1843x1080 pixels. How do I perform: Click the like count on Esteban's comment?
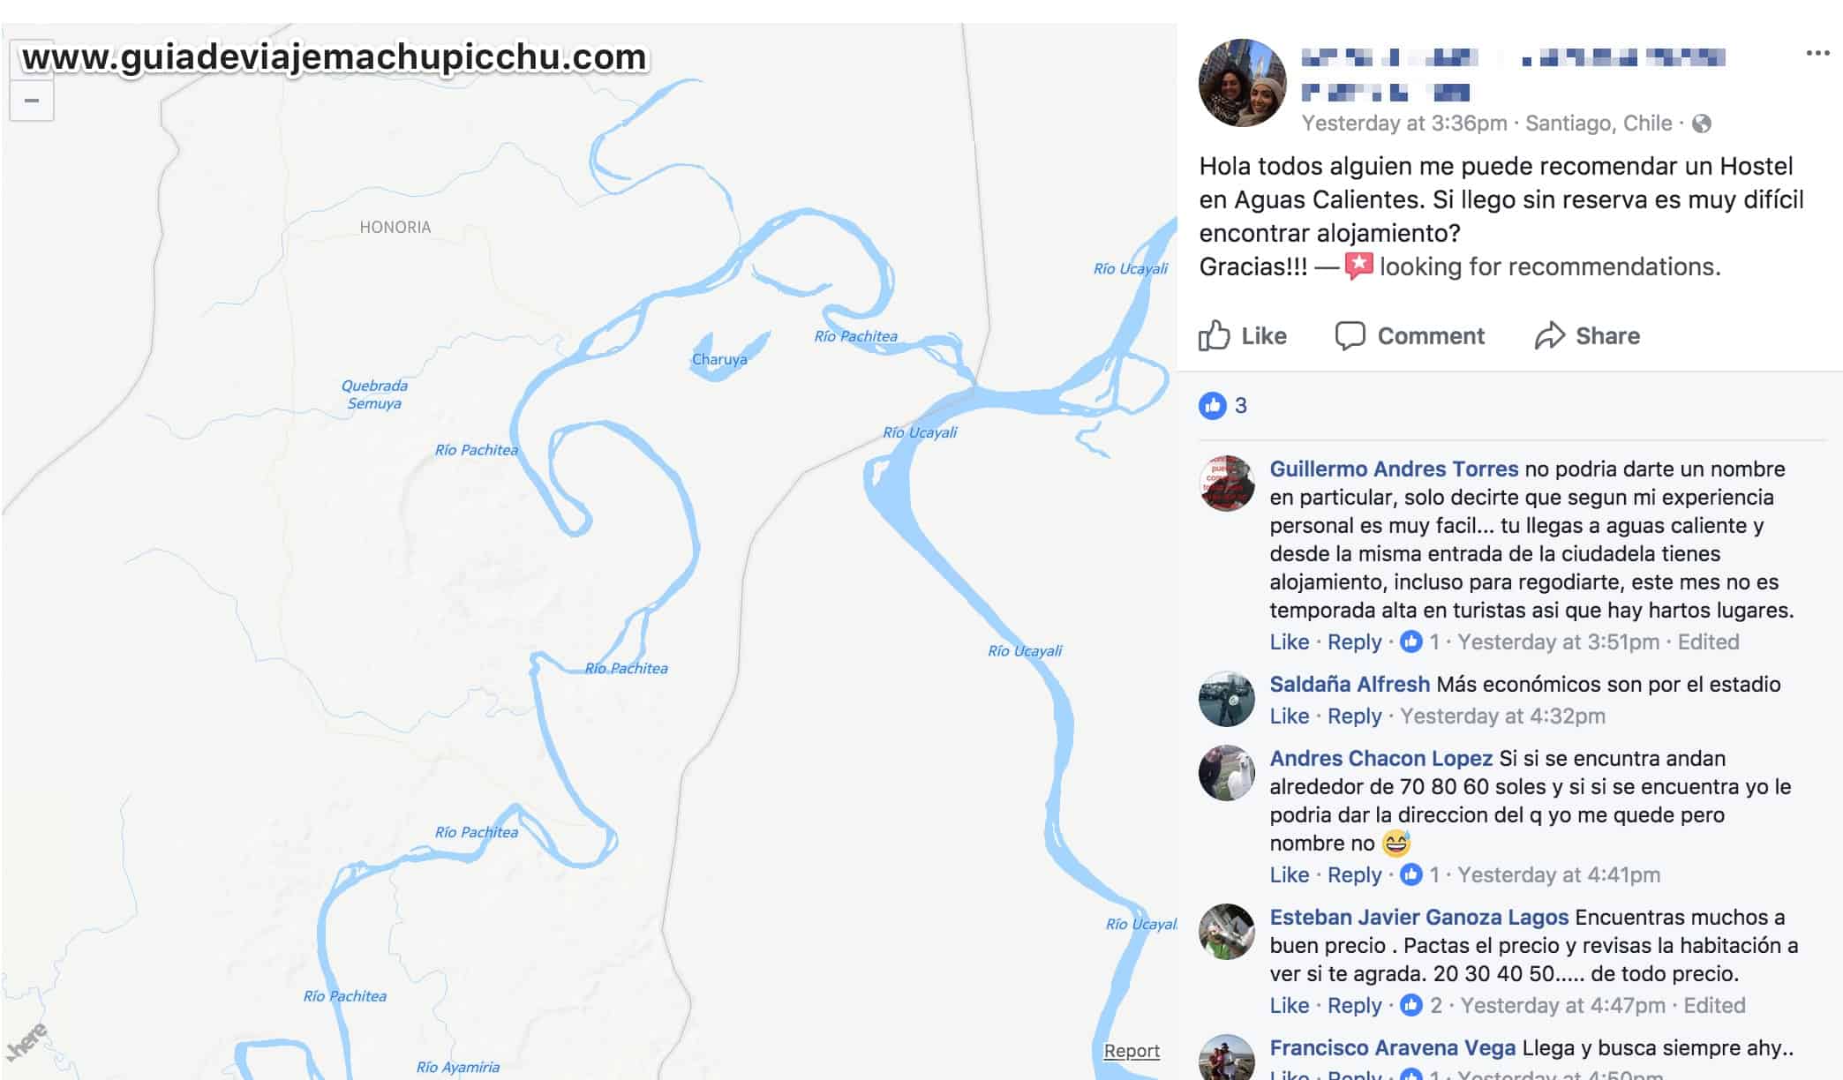click(1422, 1005)
